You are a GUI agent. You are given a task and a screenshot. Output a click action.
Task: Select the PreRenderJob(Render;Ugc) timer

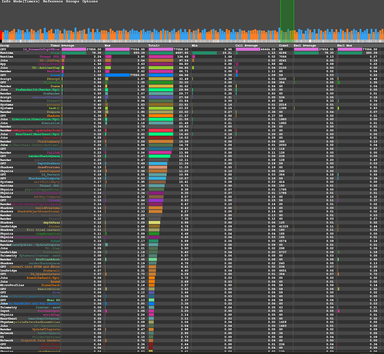tap(38, 90)
